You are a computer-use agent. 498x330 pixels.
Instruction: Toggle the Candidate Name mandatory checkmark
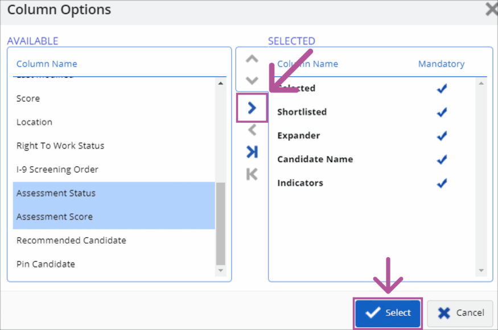pos(441,159)
